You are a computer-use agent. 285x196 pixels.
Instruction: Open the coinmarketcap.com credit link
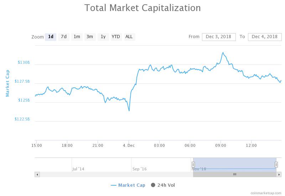click(x=266, y=193)
